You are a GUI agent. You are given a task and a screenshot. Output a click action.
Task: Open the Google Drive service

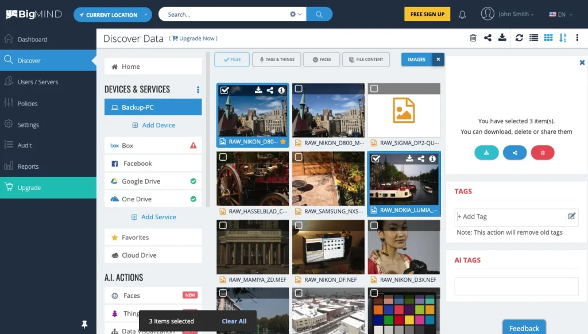(x=153, y=181)
